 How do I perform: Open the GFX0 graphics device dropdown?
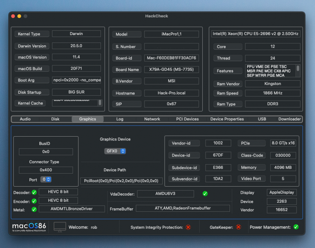(x=115, y=151)
